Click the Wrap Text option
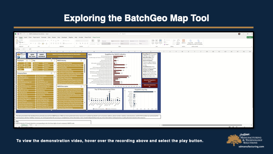The width and height of the screenshot is (273, 154). [x=66, y=41]
